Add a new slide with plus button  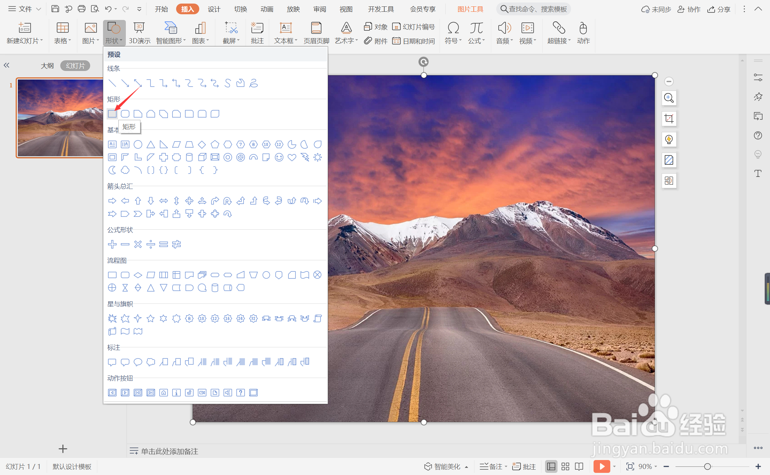pyautogui.click(x=63, y=449)
